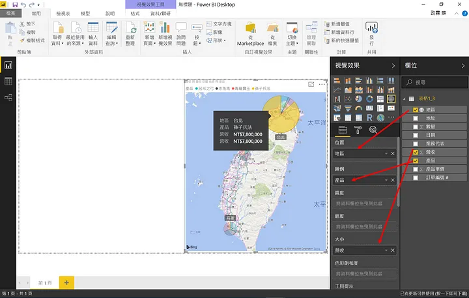469x298 pixels.
Task: Switch to Data view in left sidebar
Action: click(8, 81)
